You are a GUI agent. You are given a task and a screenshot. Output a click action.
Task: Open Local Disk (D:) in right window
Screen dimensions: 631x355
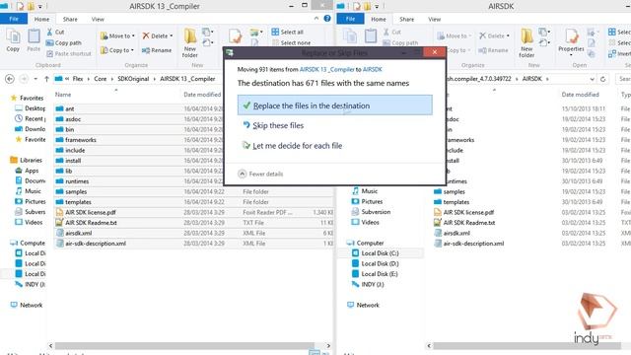380,263
